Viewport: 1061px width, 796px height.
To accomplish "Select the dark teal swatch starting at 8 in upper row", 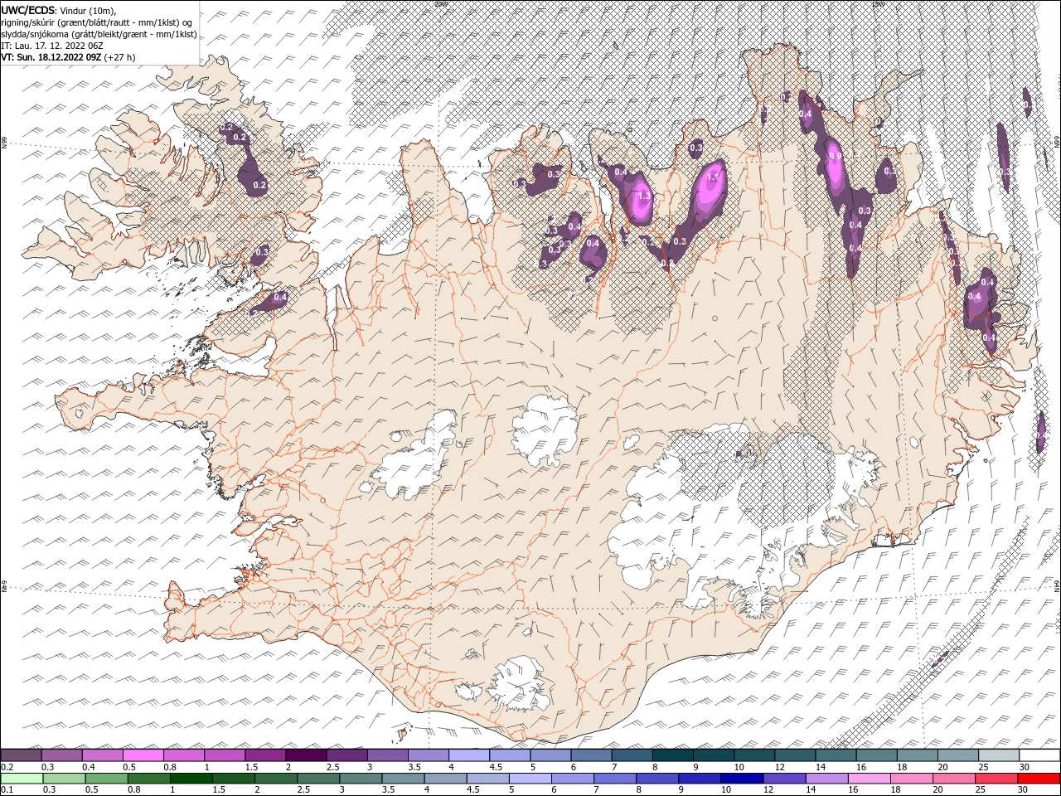I will (x=672, y=755).
